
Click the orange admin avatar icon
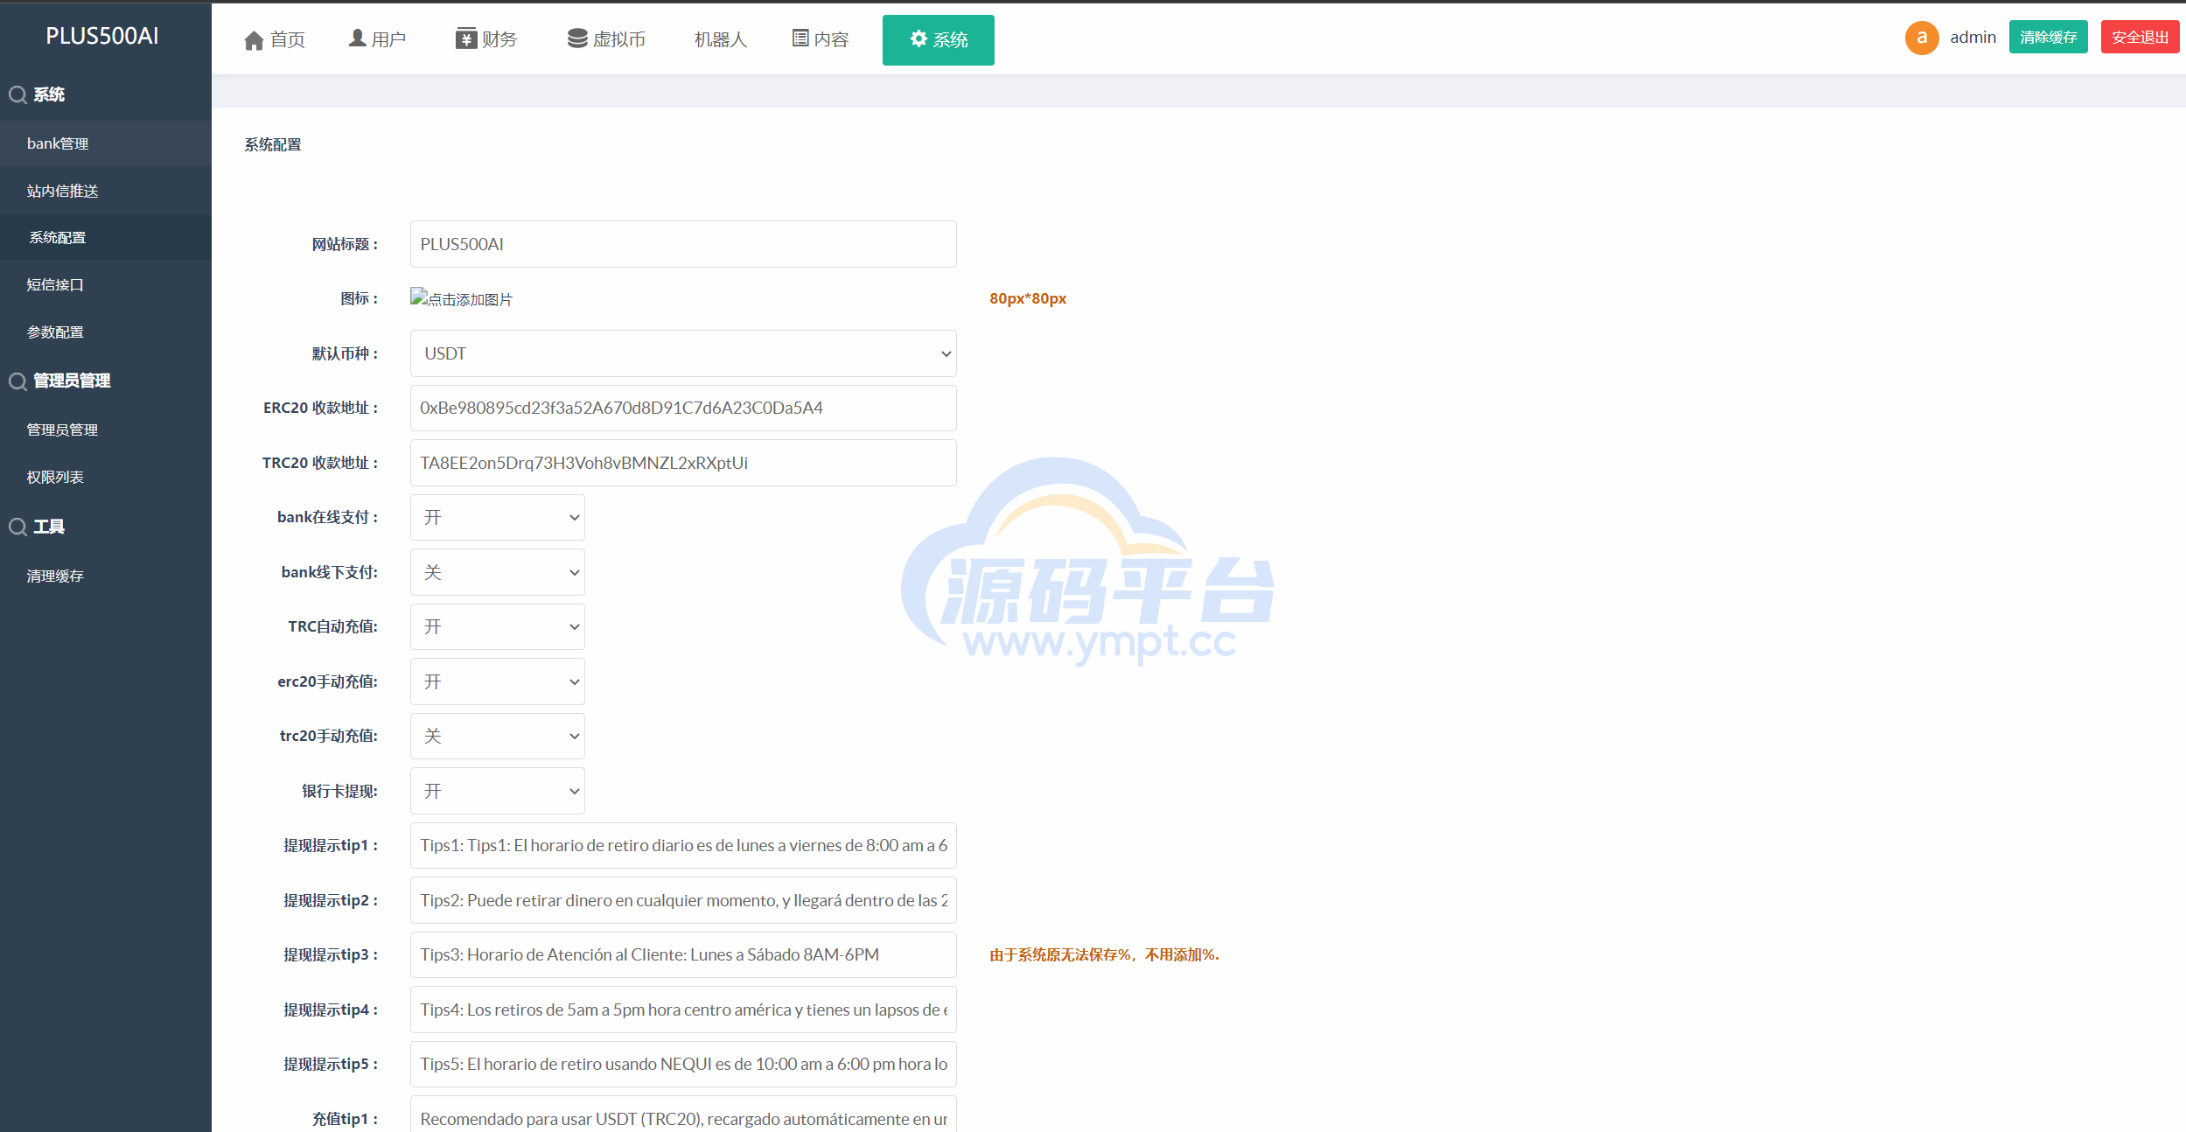(x=1922, y=38)
